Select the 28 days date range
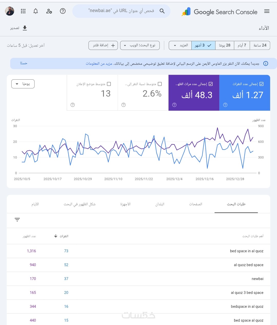The width and height of the screenshot is (277, 325). [x=225, y=45]
